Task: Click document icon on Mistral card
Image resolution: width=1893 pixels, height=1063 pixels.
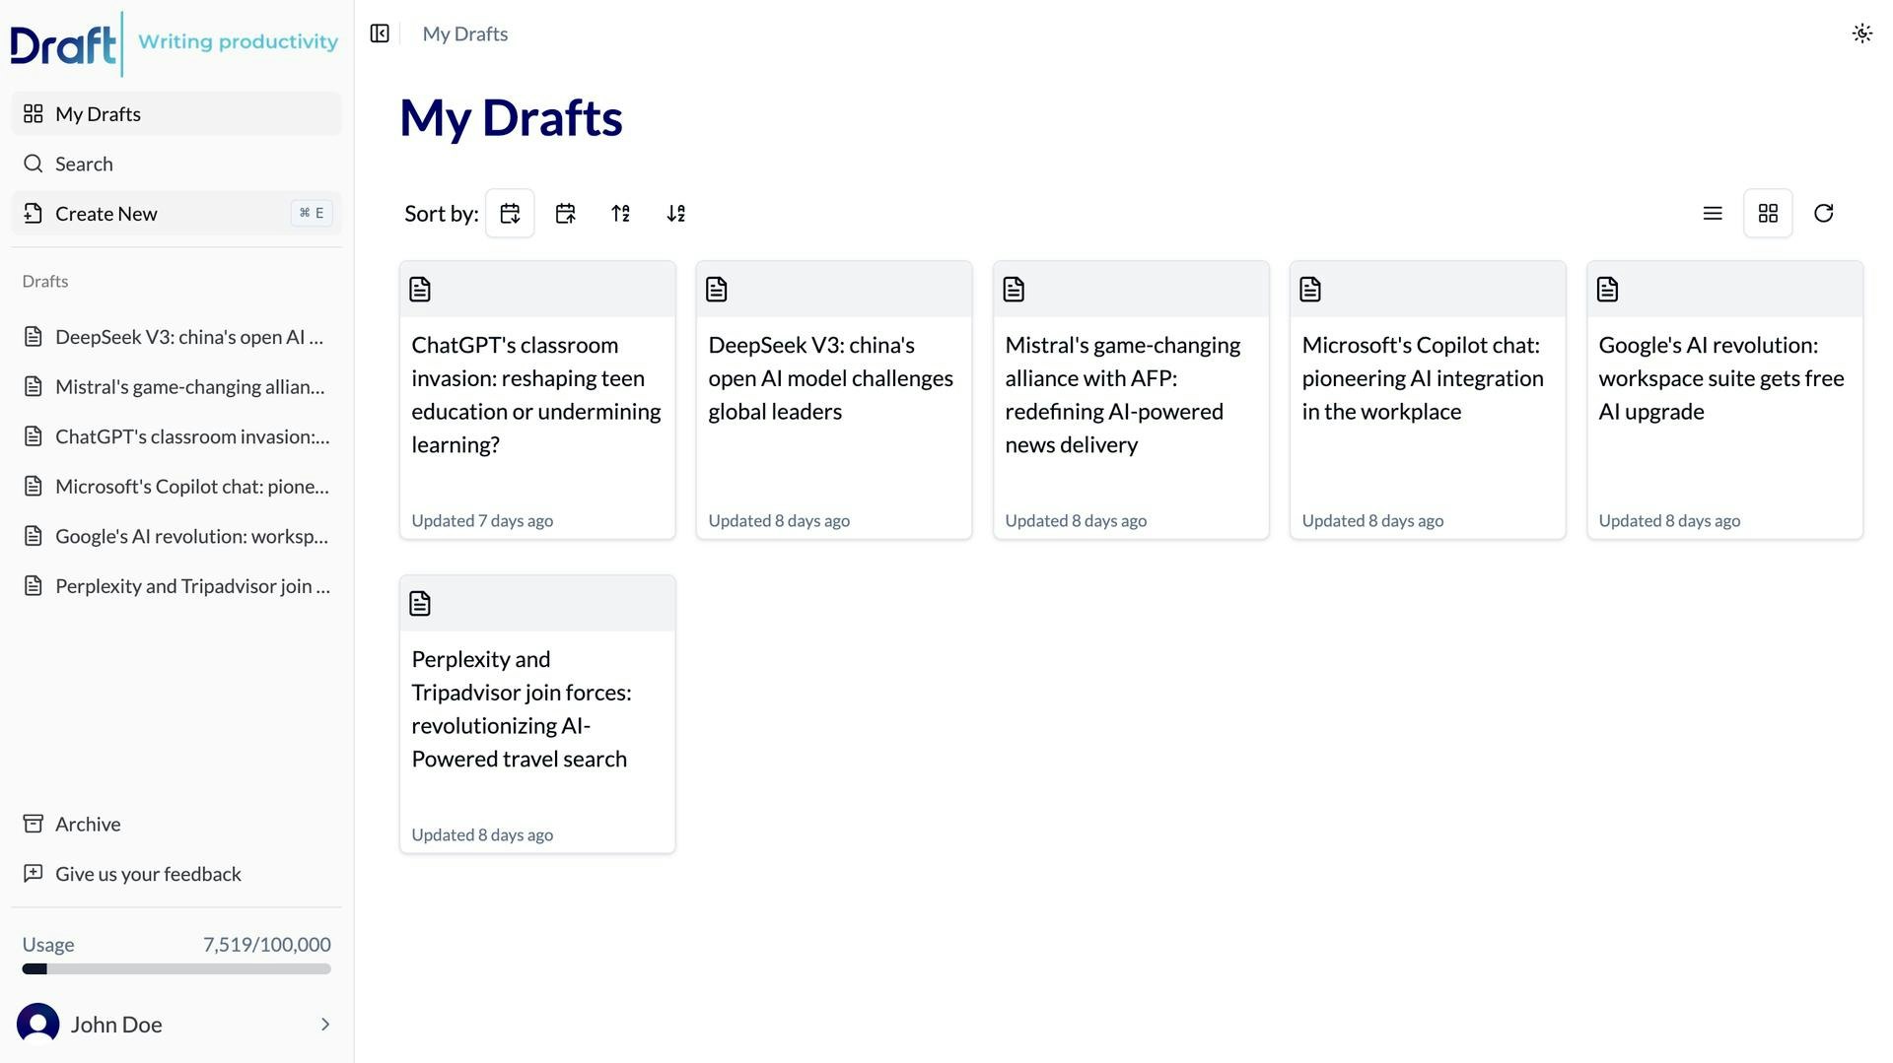Action: coord(1014,289)
